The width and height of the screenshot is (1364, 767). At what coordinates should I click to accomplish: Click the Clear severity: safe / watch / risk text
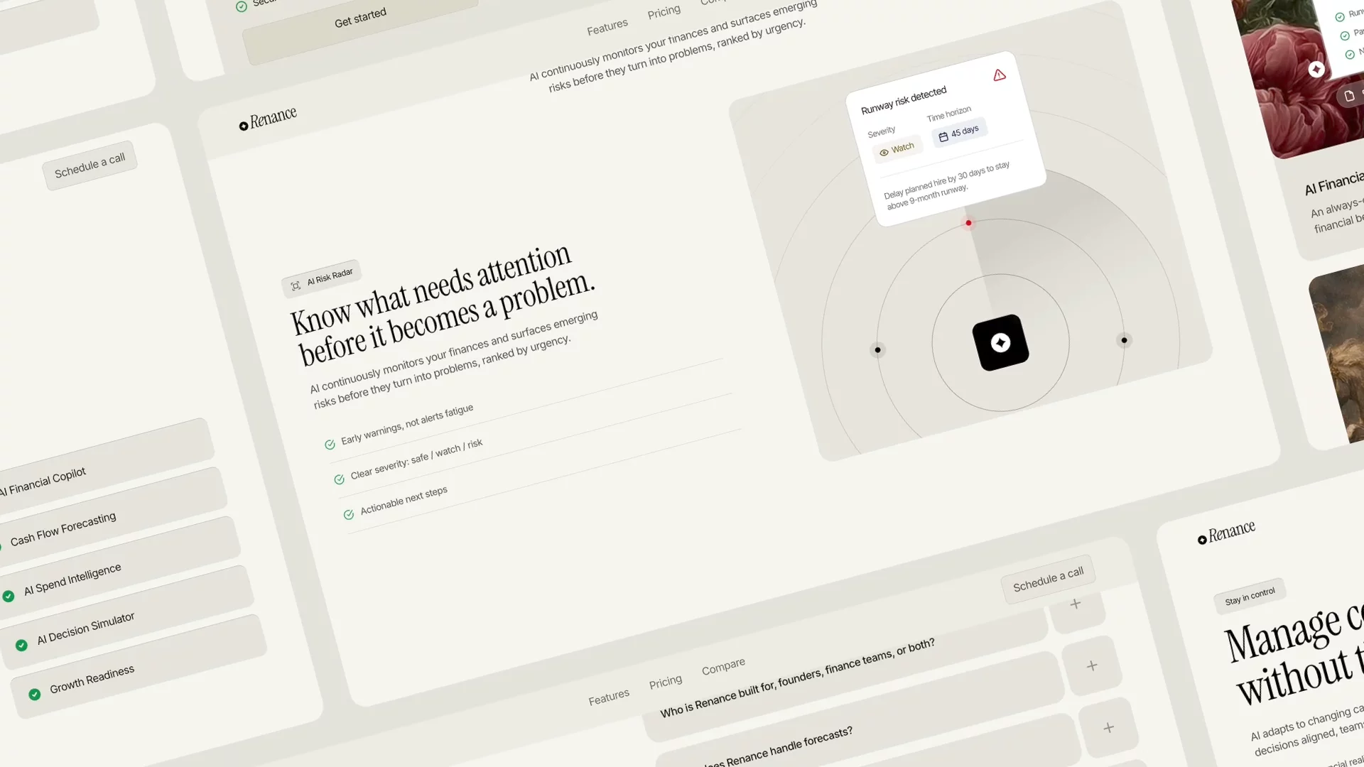(416, 459)
